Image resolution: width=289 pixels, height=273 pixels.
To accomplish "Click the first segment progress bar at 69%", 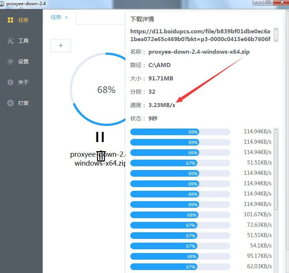I will pos(180,132).
